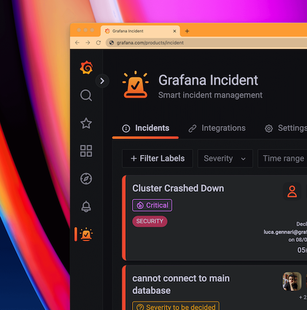The height and width of the screenshot is (310, 307).
Task: Open the Time range dropdown
Action: click(283, 159)
